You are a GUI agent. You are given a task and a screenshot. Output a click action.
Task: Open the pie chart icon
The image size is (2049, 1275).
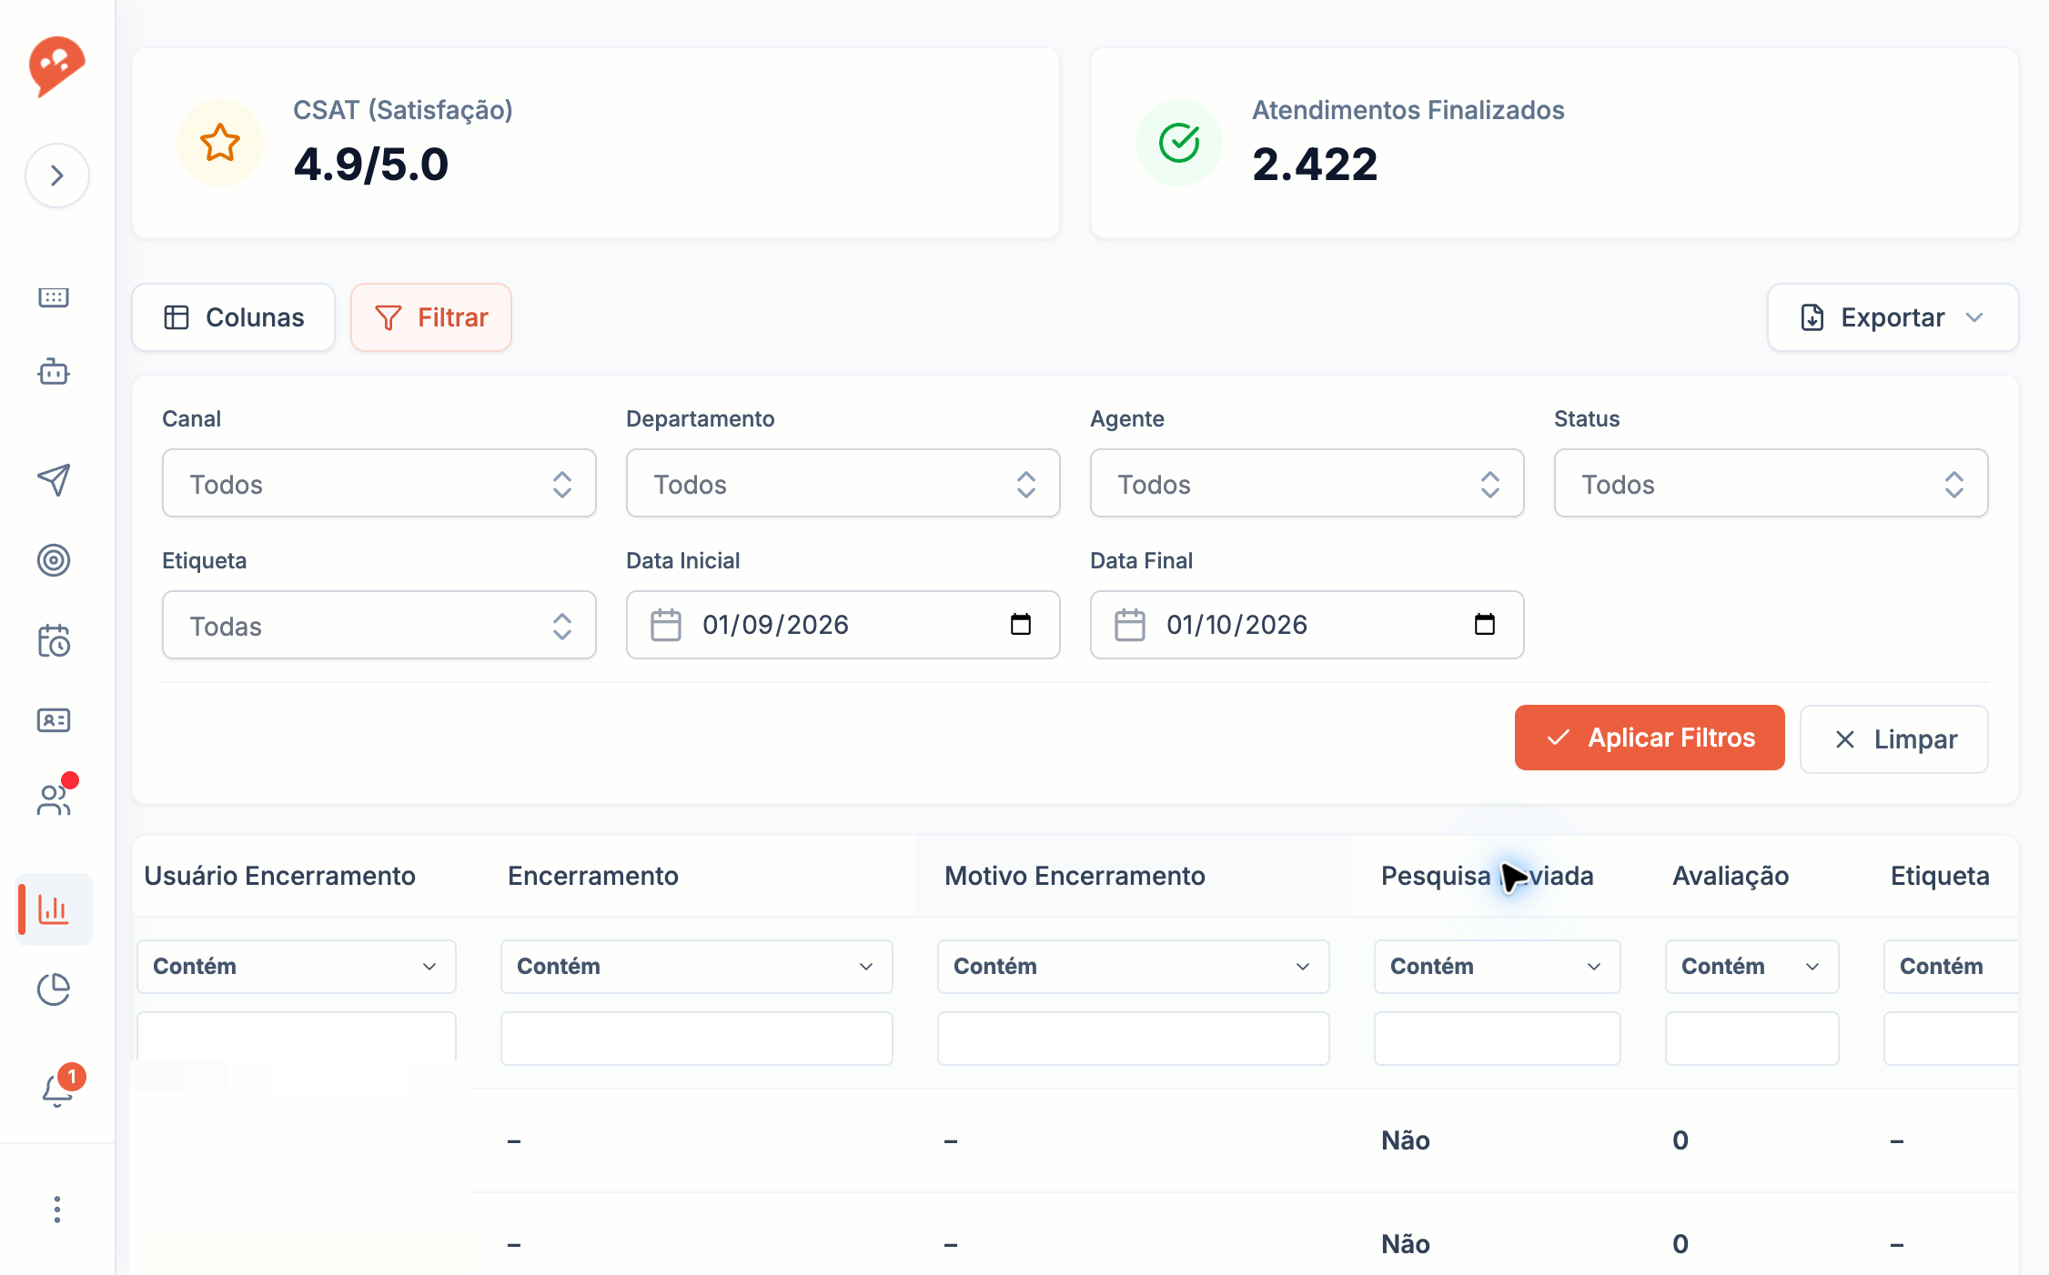[x=54, y=989]
